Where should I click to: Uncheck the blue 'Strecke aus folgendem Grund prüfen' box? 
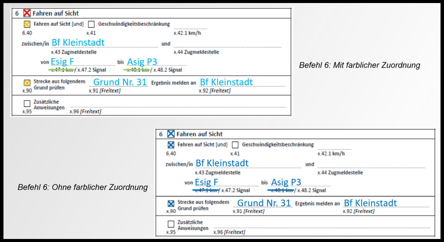pos(171,203)
